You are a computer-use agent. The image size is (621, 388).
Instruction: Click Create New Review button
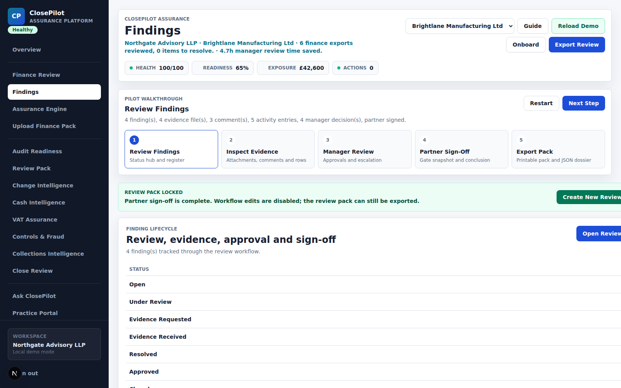tap(589, 197)
